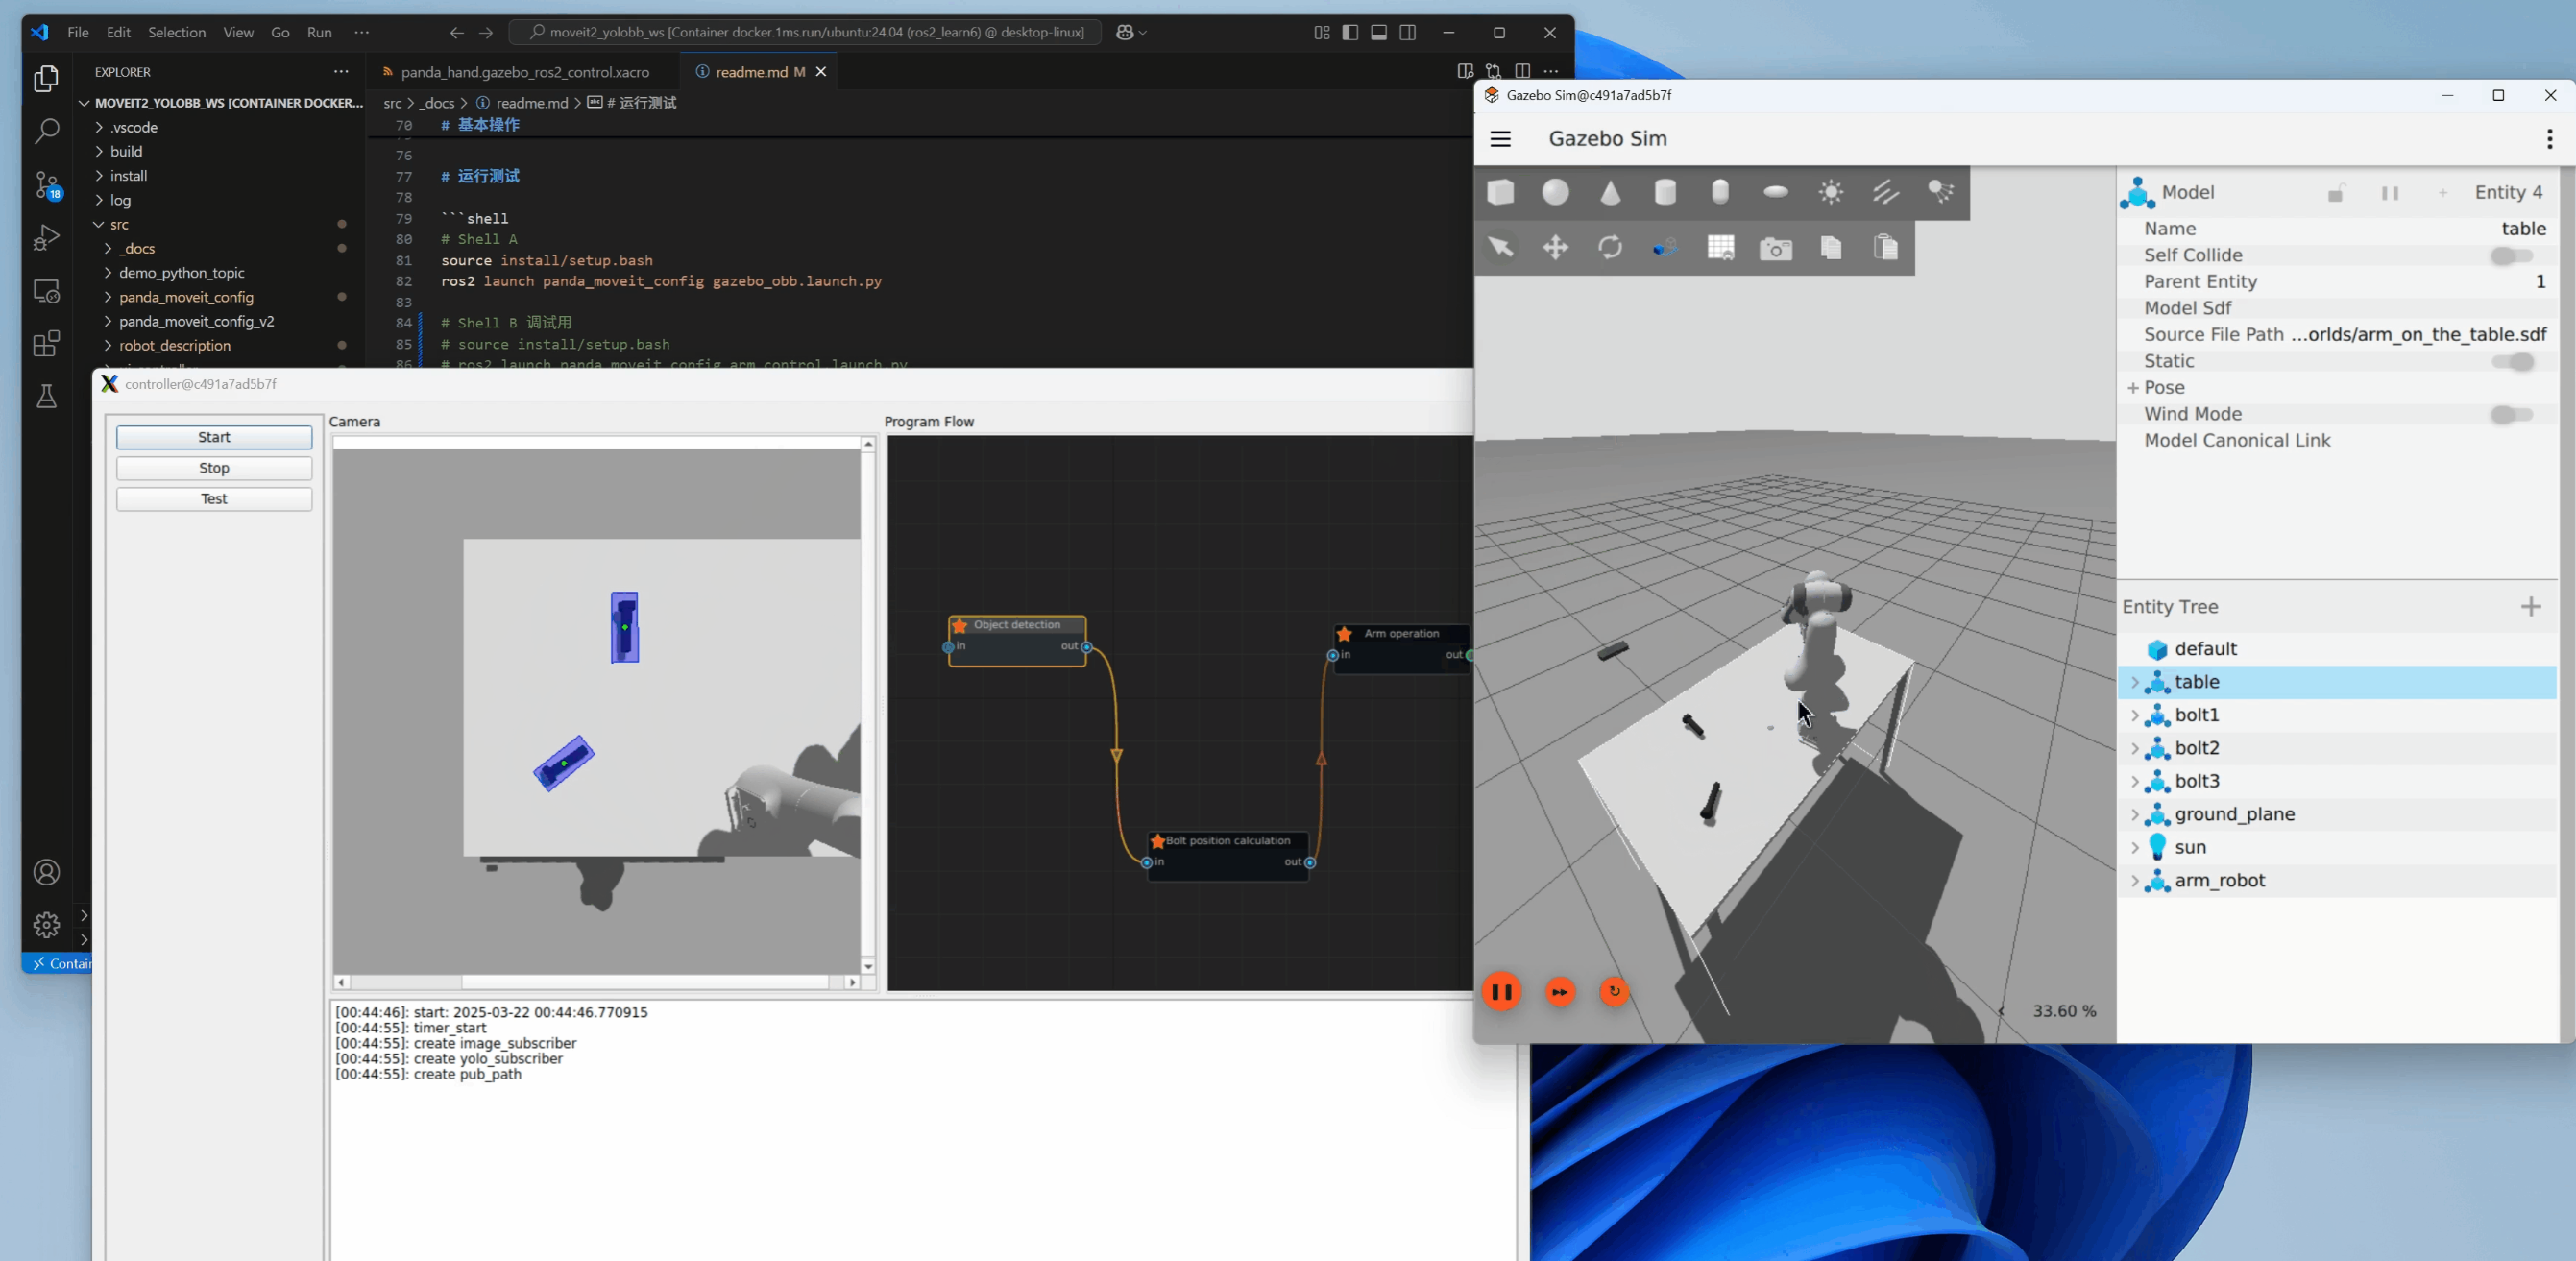2576x1261 pixels.
Task: Insert a cone shape in Gazebo
Action: [1610, 193]
